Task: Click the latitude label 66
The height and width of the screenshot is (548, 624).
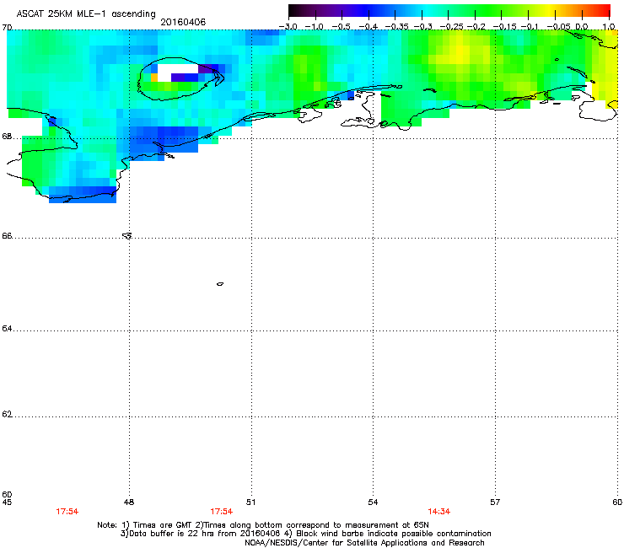Action: (x=7, y=236)
